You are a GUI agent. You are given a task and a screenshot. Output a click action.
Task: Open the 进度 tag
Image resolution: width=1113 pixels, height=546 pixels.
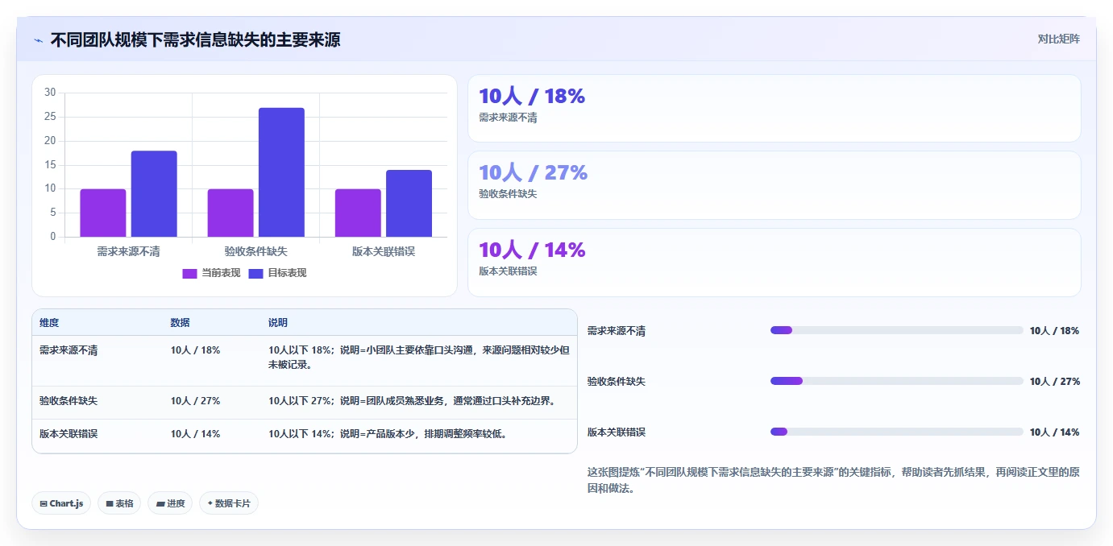click(170, 503)
